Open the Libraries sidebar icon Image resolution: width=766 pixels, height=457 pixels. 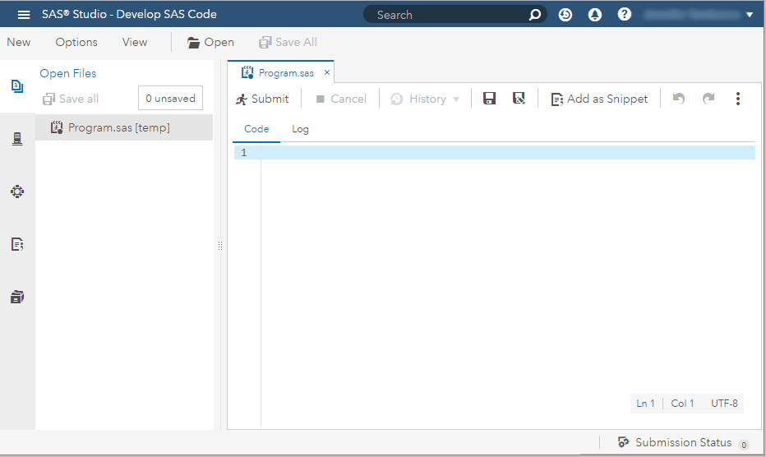coord(17,297)
